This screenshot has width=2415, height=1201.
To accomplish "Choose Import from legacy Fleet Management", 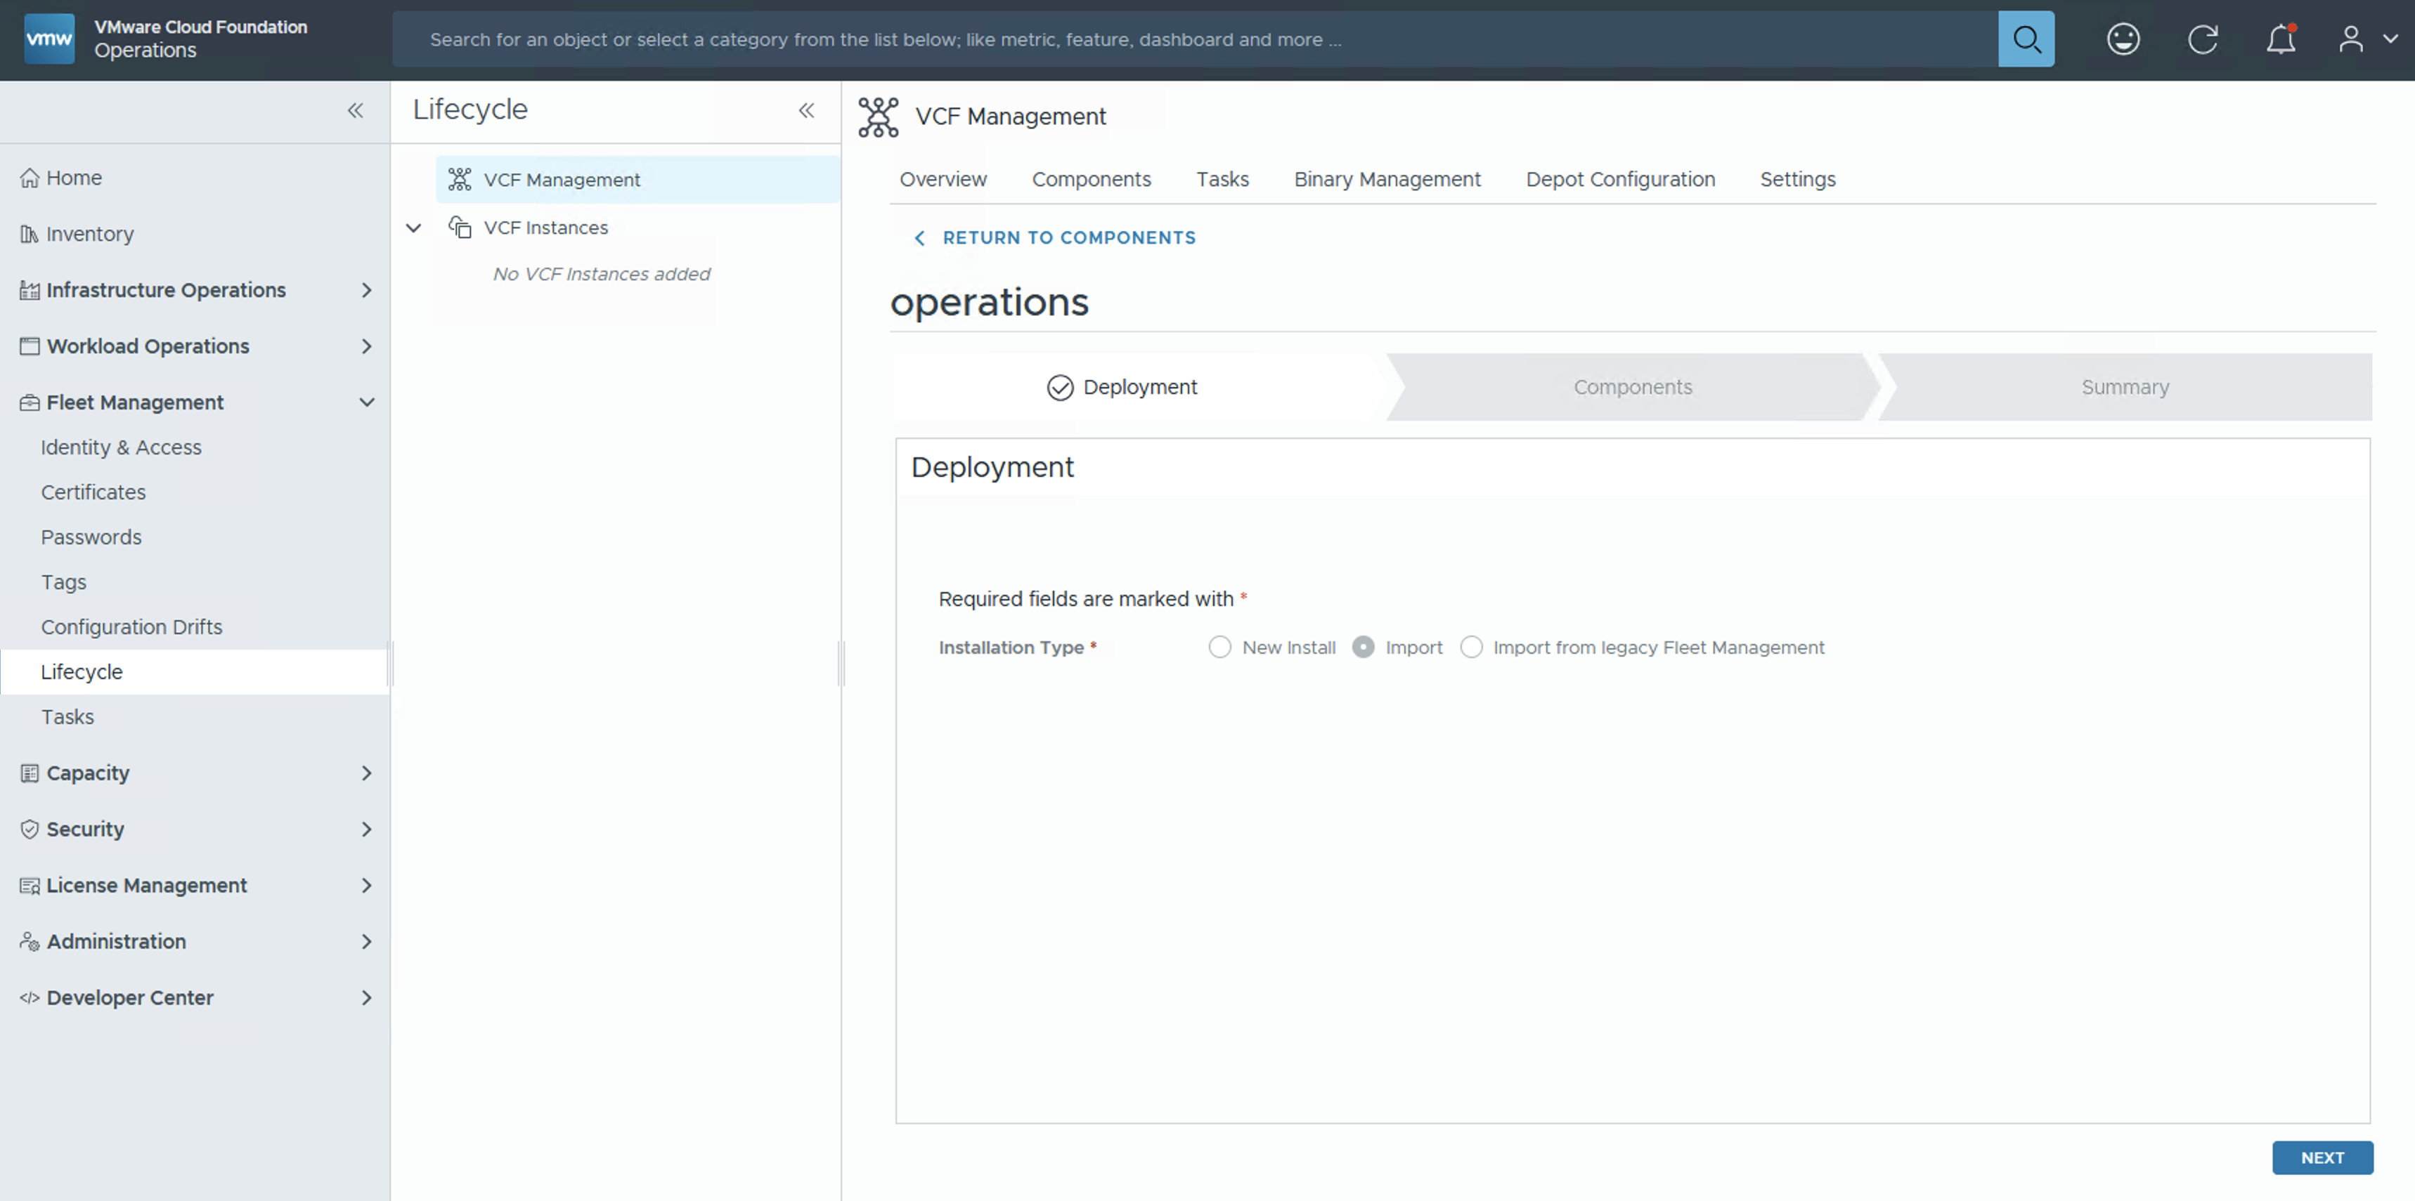I will [x=1471, y=648].
